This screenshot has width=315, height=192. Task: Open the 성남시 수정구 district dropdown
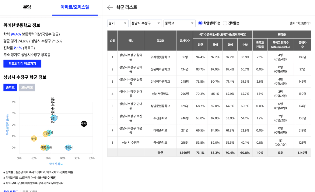coord(146,23)
